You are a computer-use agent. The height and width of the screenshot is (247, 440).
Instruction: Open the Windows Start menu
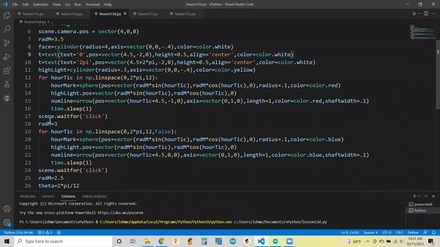click(7, 241)
